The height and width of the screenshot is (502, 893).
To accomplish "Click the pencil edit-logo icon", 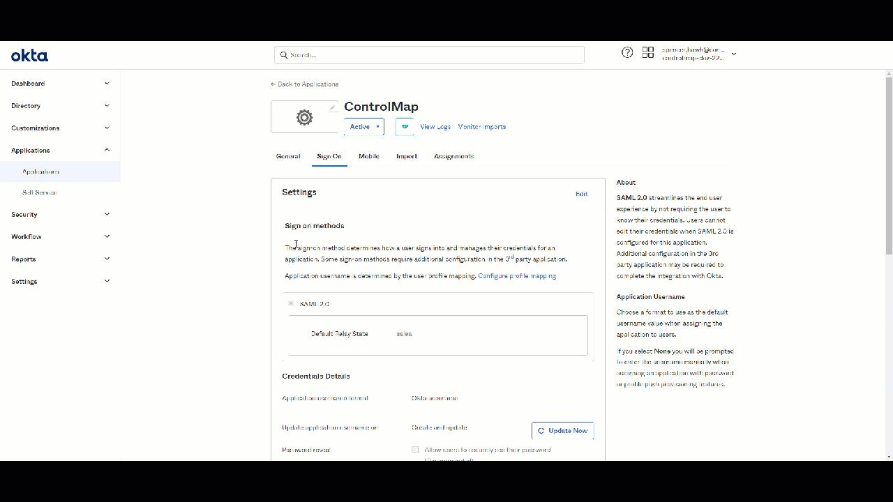I will [x=332, y=107].
